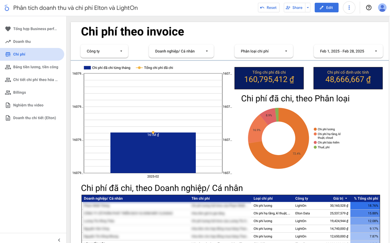Open Doanh thu chi tiết (Elton) page
This screenshot has width=390, height=243.
coord(34,118)
